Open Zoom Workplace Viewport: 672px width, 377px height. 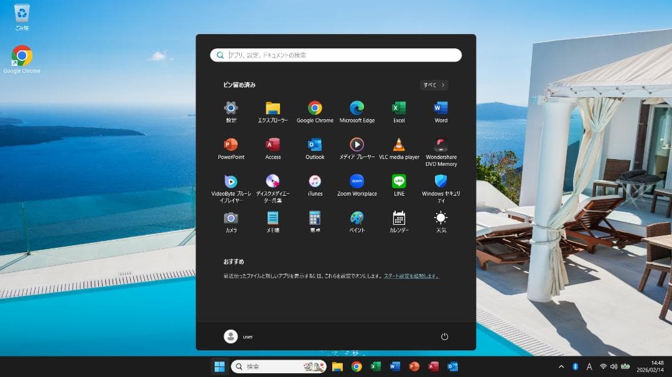357,184
